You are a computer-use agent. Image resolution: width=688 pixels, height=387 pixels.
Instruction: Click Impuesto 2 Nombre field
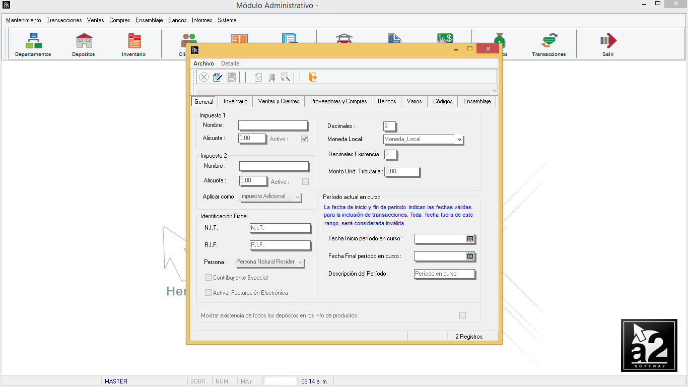click(x=273, y=166)
